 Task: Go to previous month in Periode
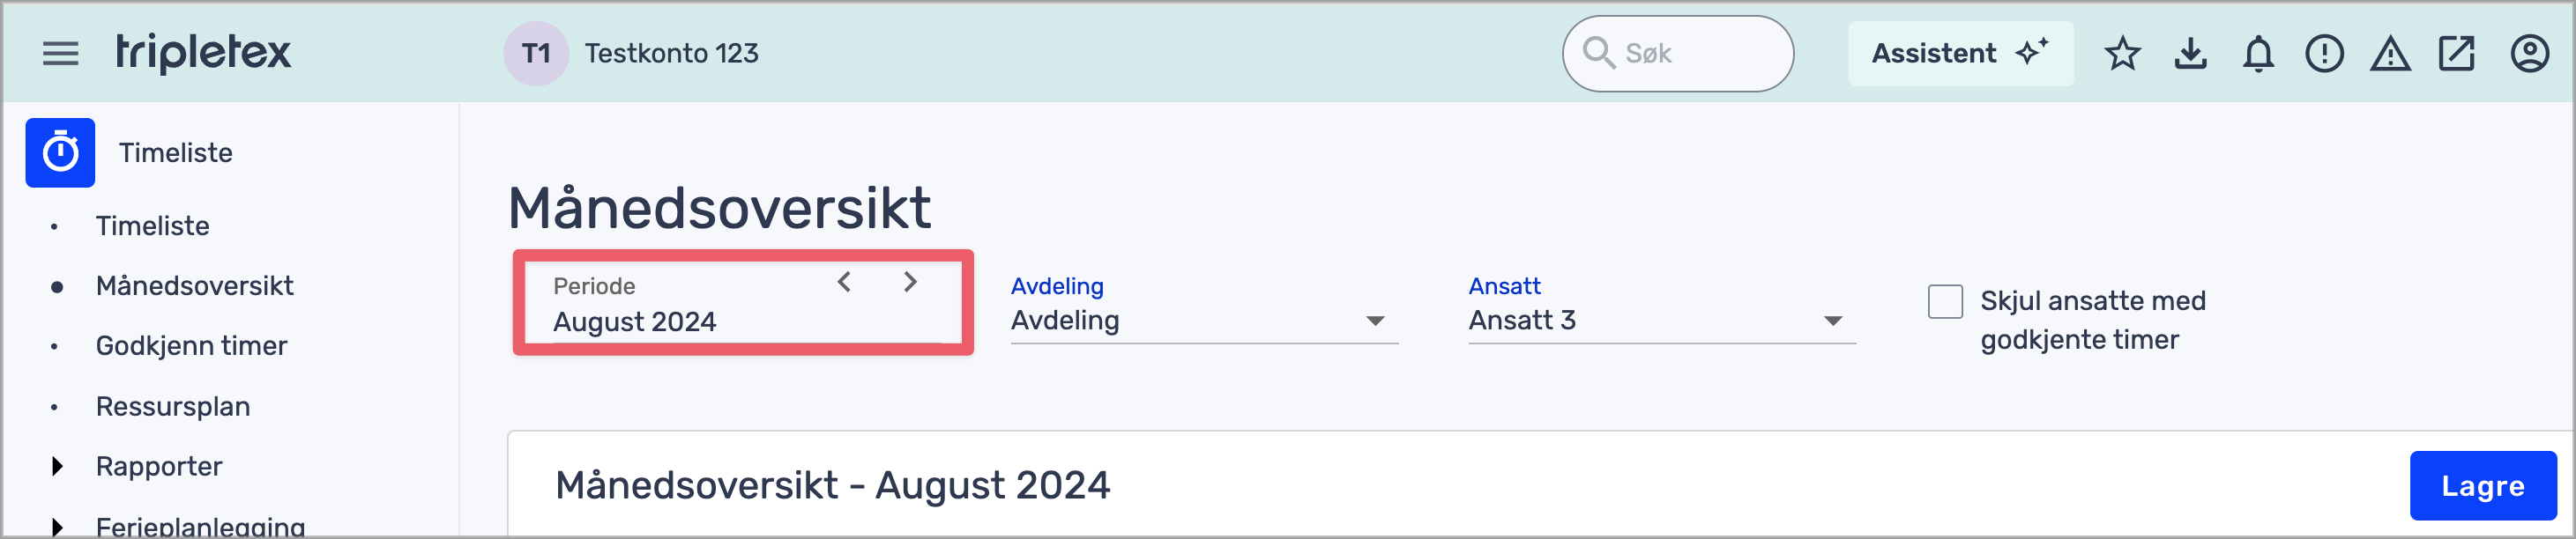click(844, 283)
